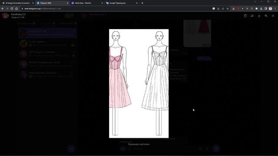Screen dimensions: 278x156
Task: Open the Kandinsky 2.2 sender name in the viewer header
Action: click(18, 14)
